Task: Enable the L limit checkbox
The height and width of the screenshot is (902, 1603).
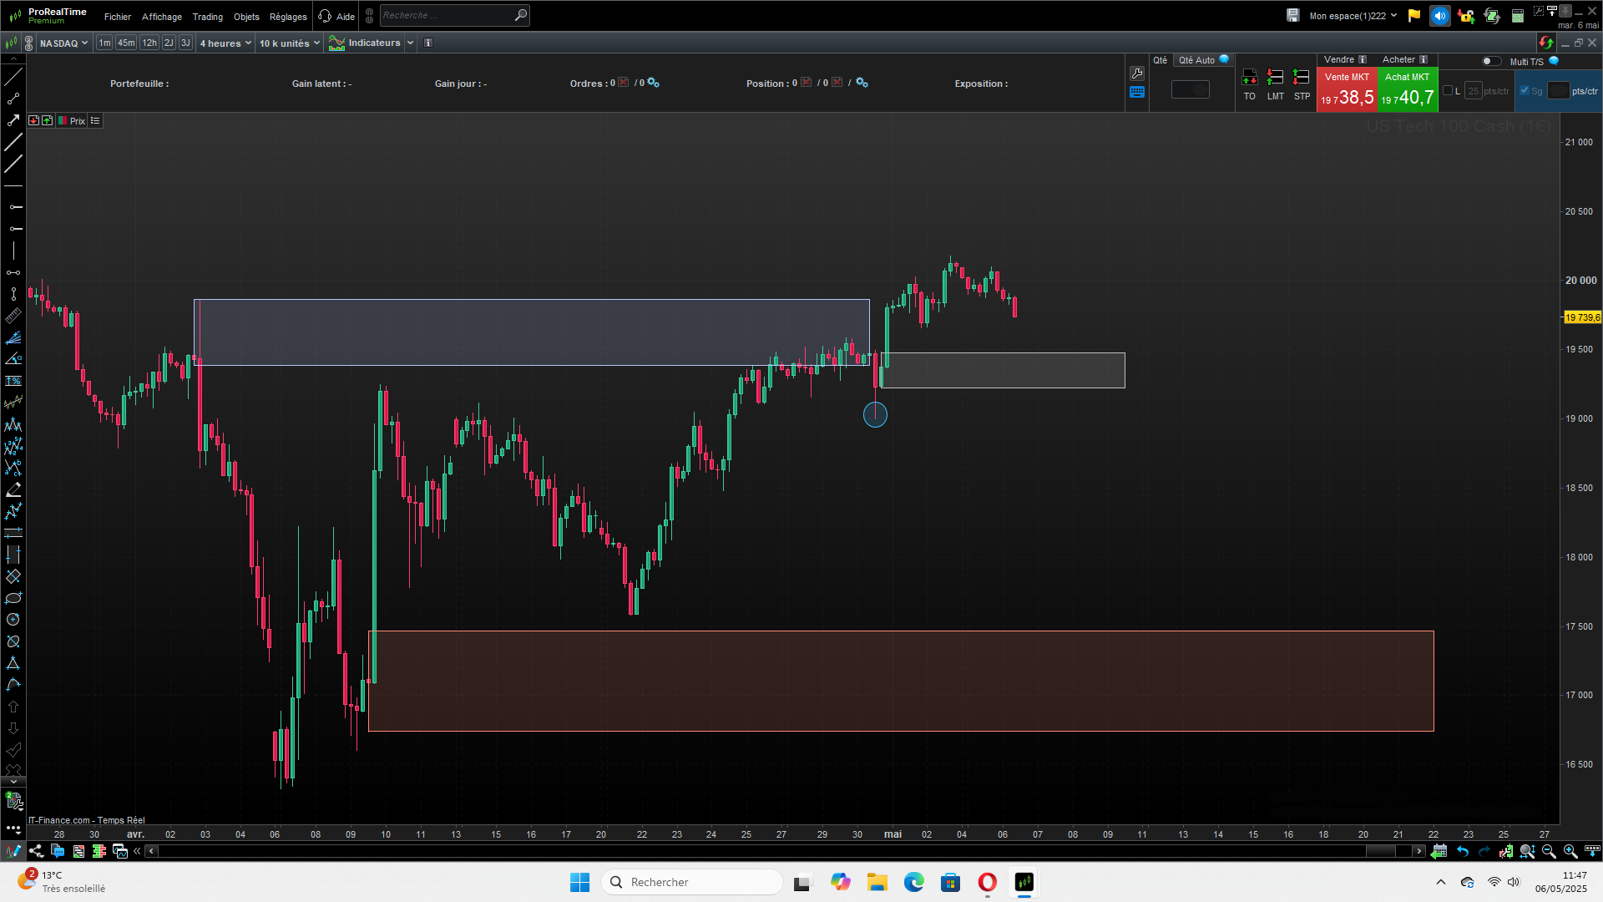Action: [1448, 90]
